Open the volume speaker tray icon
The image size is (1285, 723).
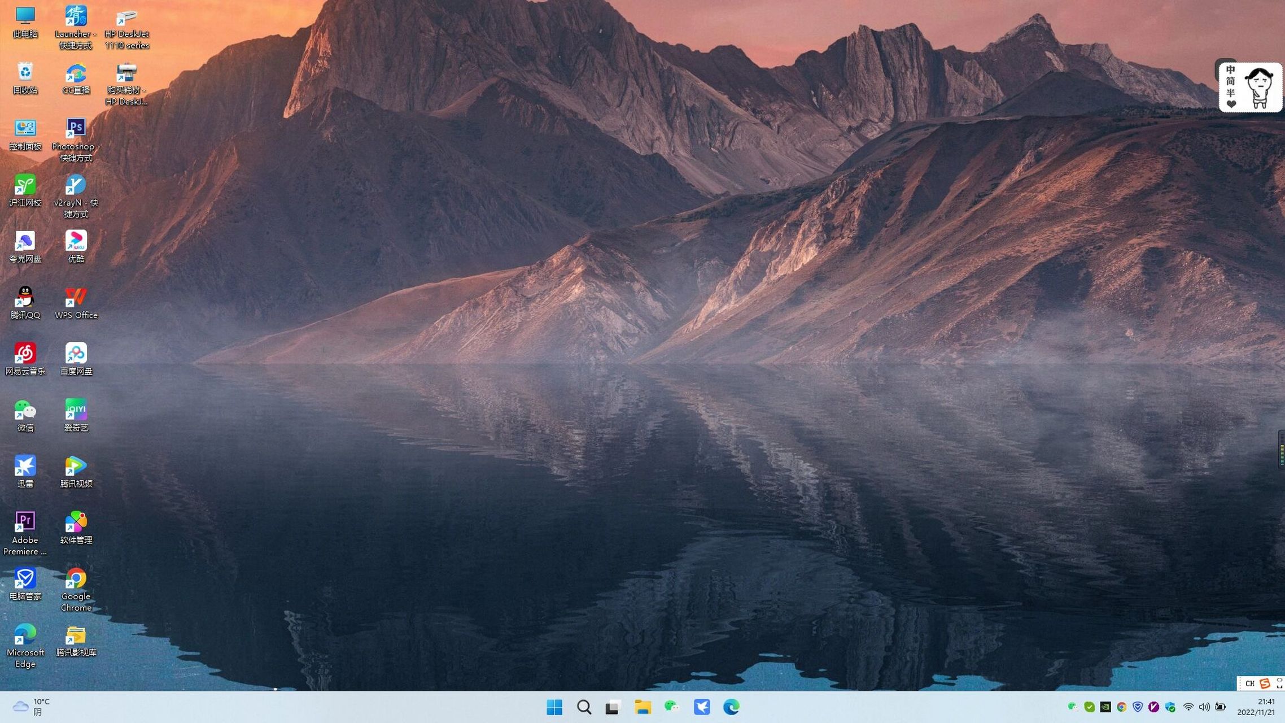click(1204, 707)
